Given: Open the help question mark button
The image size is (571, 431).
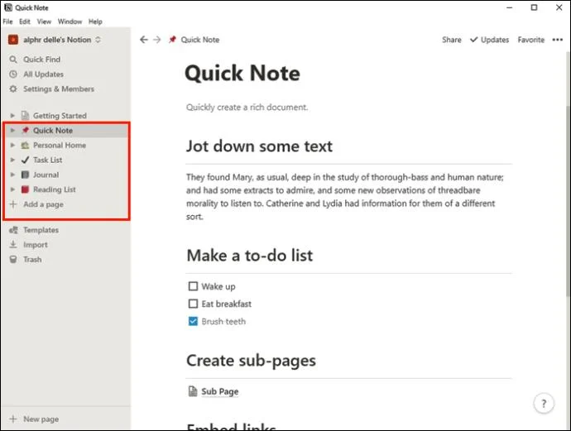Looking at the screenshot, I should (x=544, y=404).
